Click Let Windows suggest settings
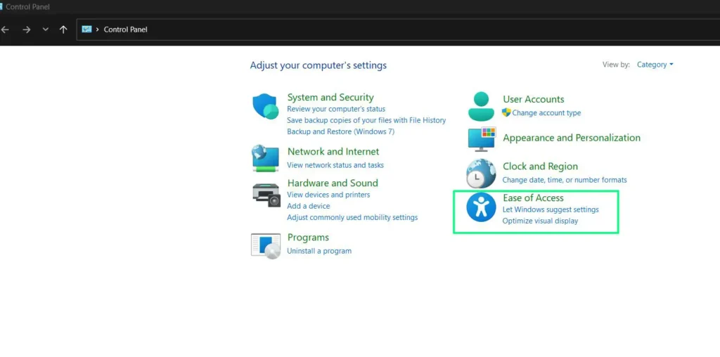This screenshot has width=720, height=357. 551,209
